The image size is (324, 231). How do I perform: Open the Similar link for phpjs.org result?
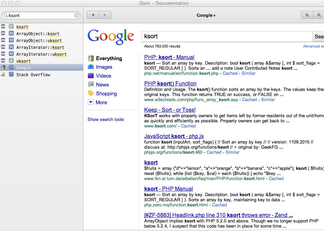tap(232, 152)
